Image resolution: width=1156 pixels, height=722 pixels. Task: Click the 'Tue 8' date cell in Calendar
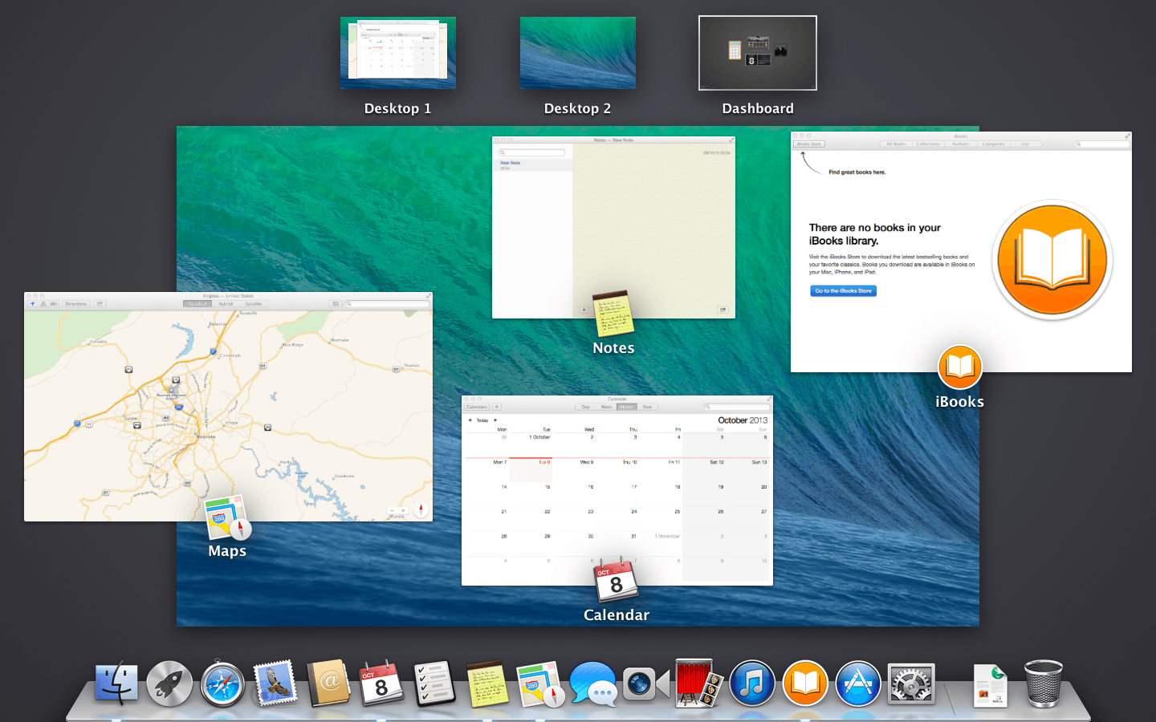pos(531,470)
